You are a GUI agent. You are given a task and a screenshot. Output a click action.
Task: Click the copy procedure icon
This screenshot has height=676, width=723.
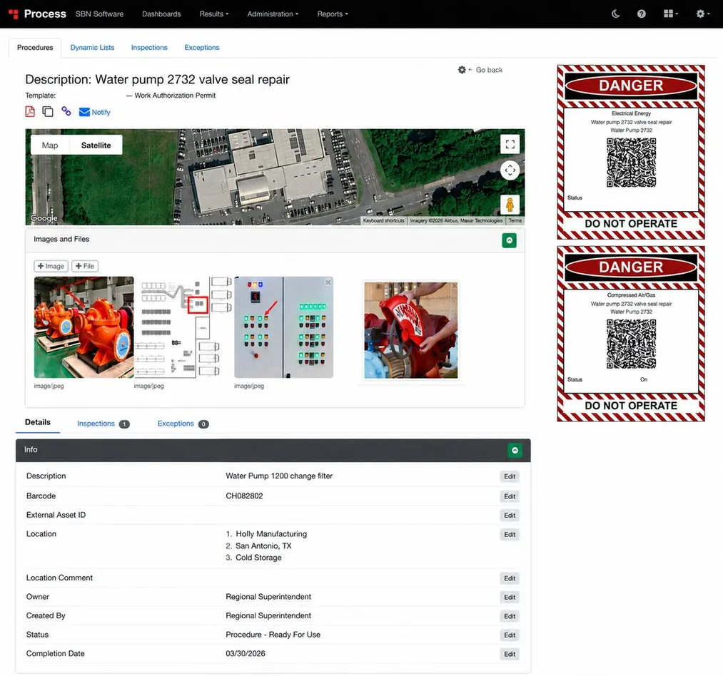(x=48, y=111)
